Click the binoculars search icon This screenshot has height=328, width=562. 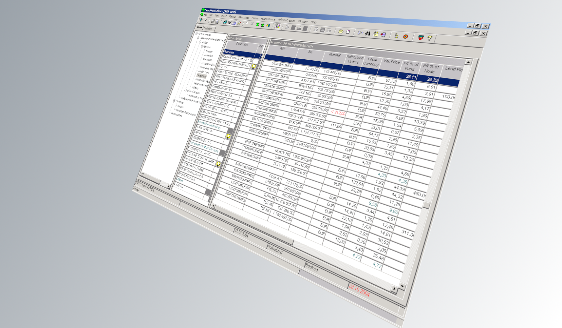click(368, 33)
